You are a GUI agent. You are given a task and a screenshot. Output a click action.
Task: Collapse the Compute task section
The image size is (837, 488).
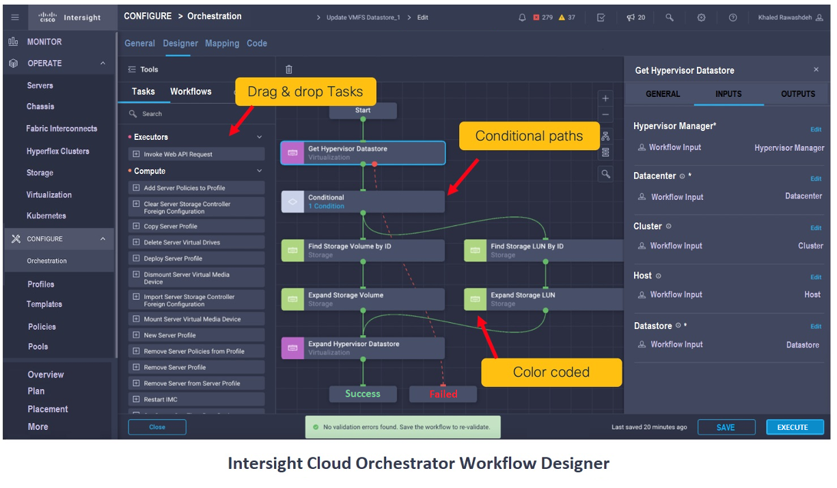click(x=259, y=171)
